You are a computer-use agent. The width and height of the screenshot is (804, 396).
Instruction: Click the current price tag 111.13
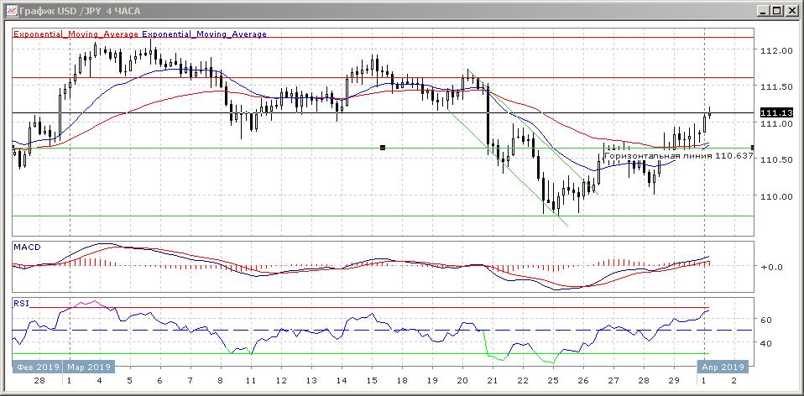pyautogui.click(x=775, y=112)
